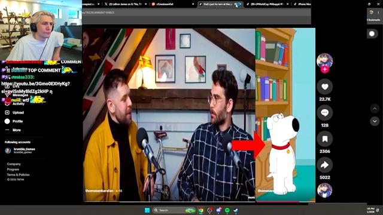Image resolution: width=383 pixels, height=215 pixels.
Task: Open the Discord taskbar icon with badge
Action: pyautogui.click(x=218, y=210)
